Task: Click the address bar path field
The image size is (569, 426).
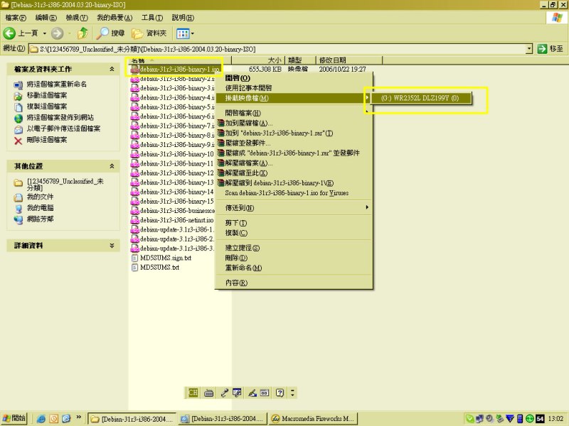Action: click(280, 49)
